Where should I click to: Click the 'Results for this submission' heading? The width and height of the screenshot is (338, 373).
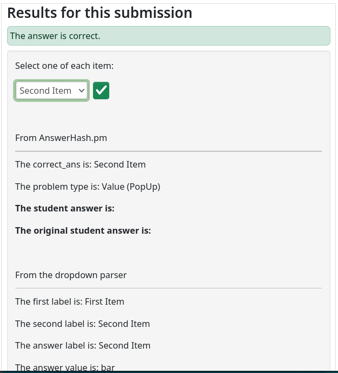tap(100, 13)
